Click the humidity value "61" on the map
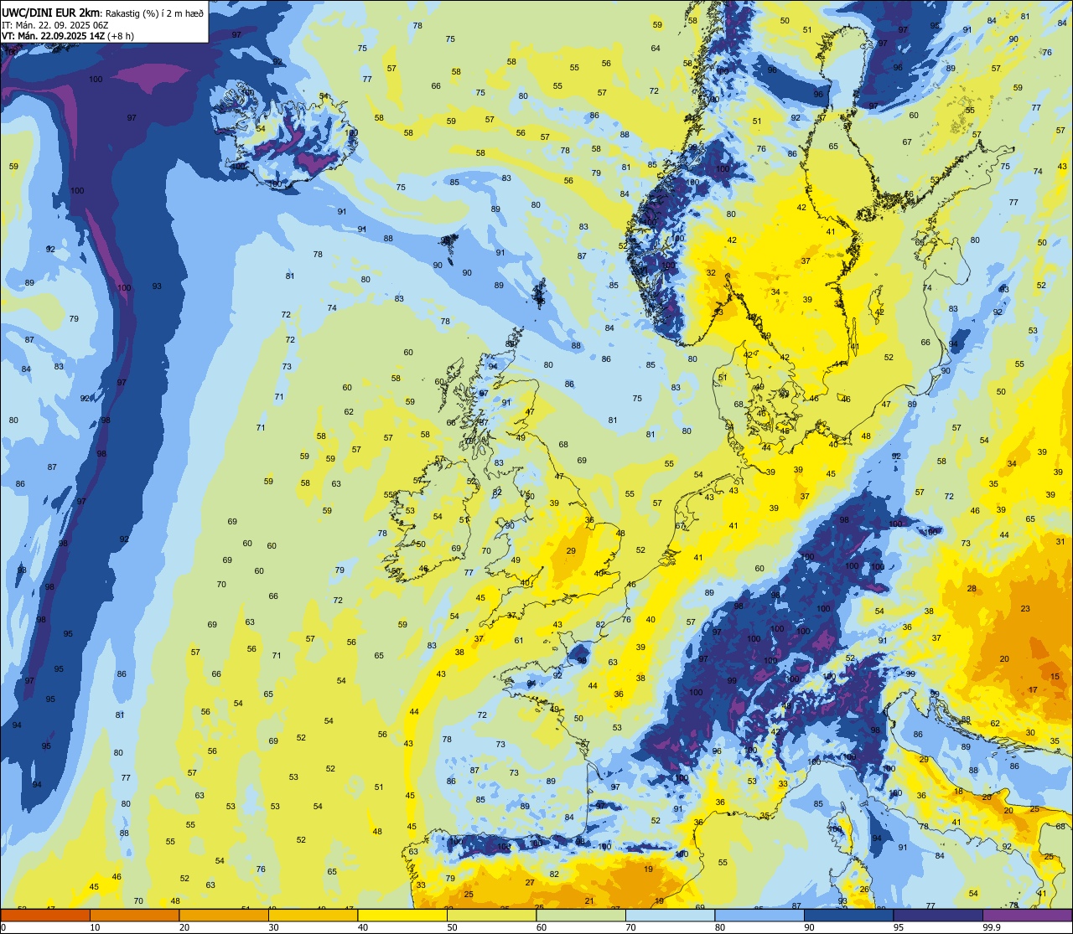Viewport: 1073px width, 934px height. coord(519,641)
